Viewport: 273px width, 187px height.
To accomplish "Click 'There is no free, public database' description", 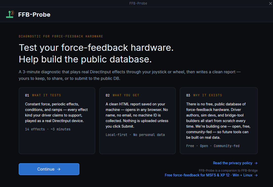I will [218, 121].
